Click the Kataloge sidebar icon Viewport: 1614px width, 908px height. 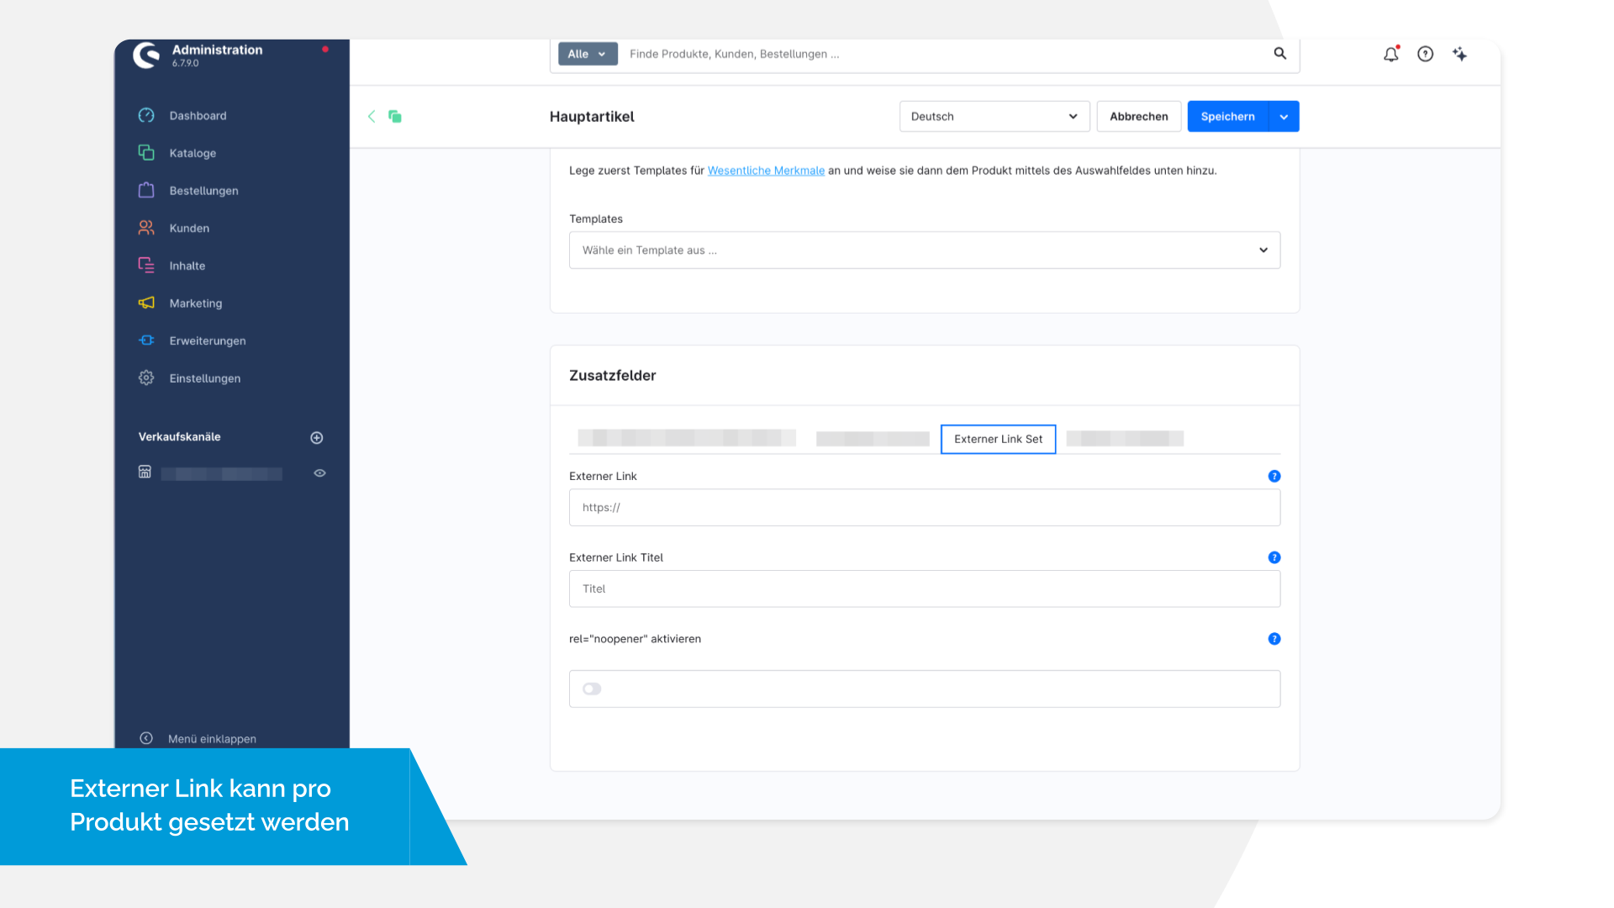[x=146, y=152]
